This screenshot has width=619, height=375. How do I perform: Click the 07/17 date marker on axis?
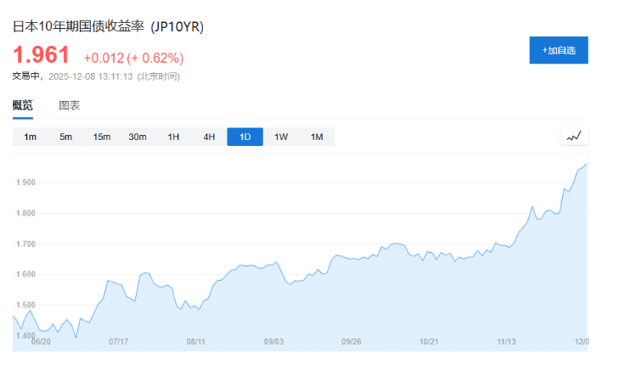click(x=119, y=342)
